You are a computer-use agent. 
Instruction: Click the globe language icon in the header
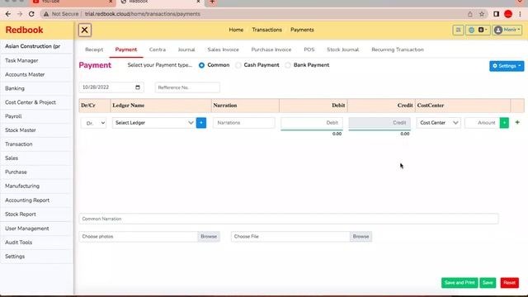click(x=471, y=30)
